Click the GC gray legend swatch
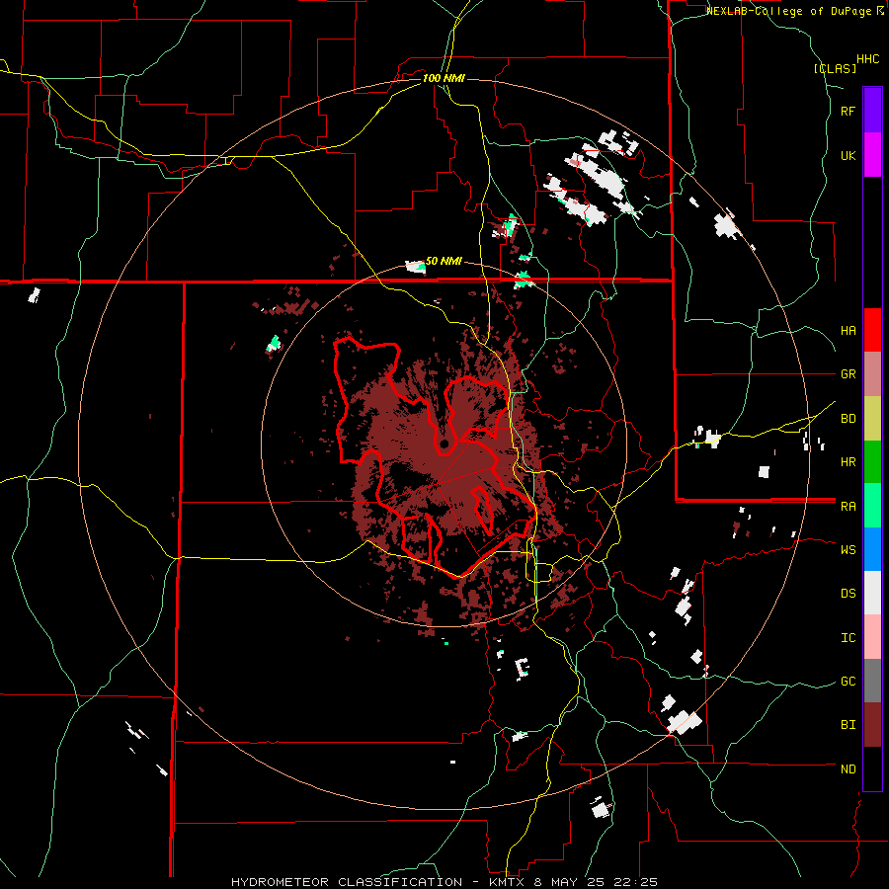889x889 pixels. pyautogui.click(x=872, y=681)
